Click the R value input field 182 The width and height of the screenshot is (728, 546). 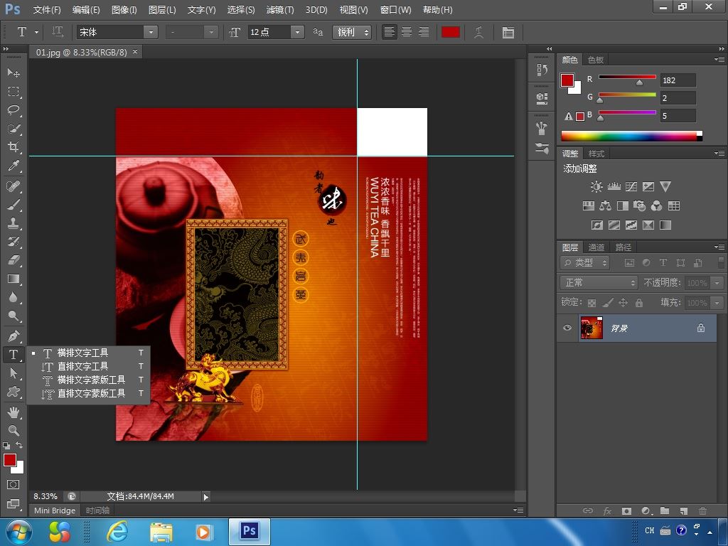pos(678,80)
